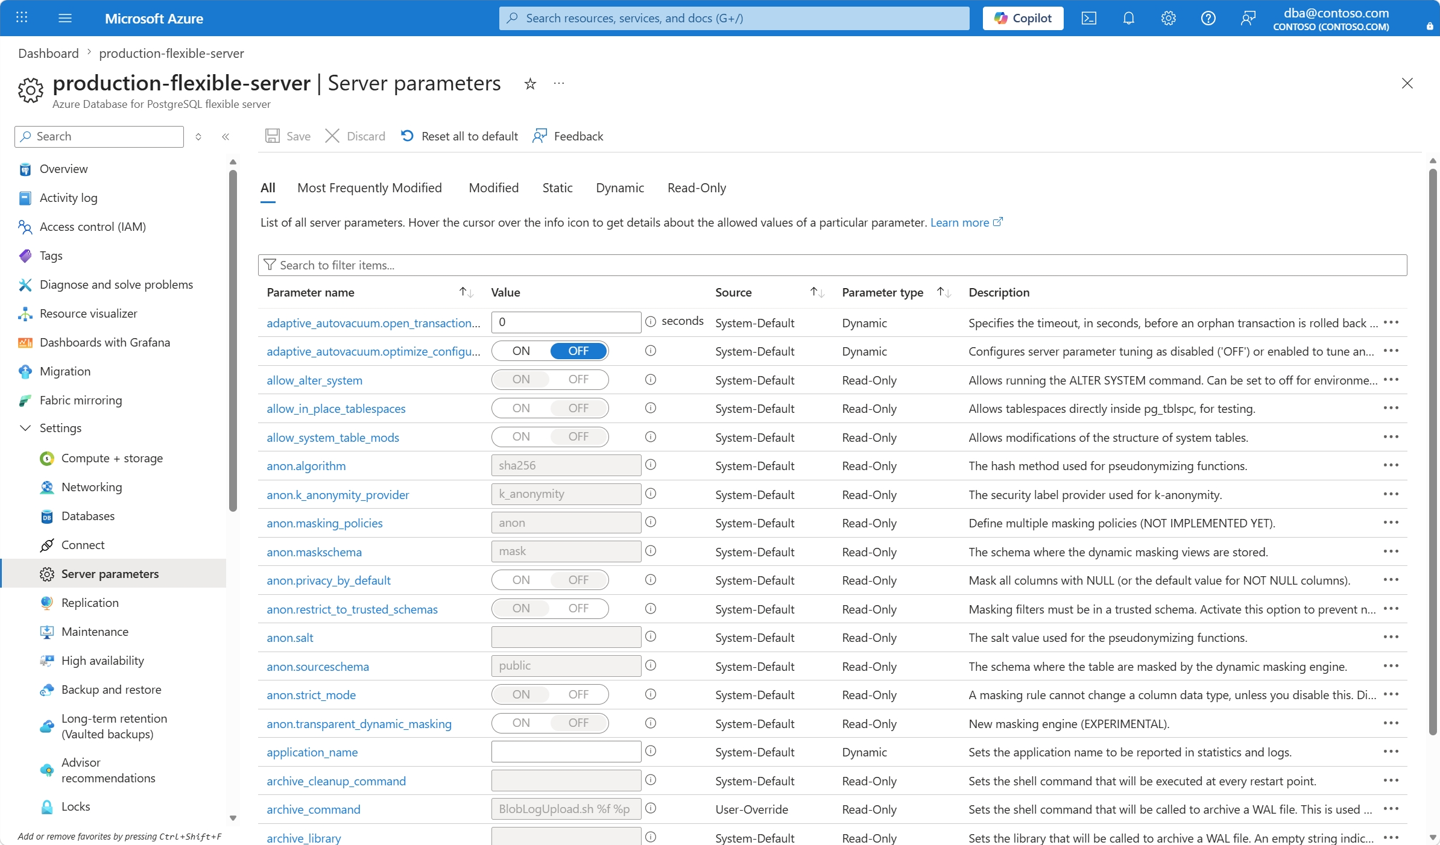
Task: Click the info icon for allow_alter_system
Action: [x=651, y=380]
